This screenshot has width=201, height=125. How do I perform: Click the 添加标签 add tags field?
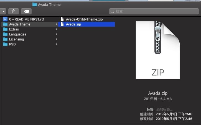tap(164, 109)
